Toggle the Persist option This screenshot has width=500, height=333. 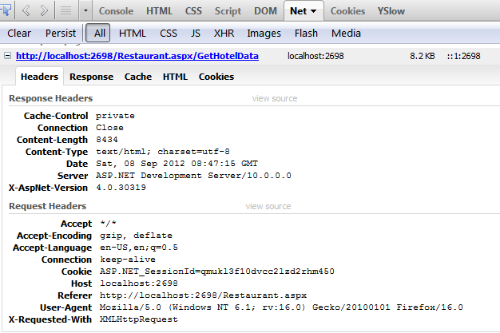(61, 33)
